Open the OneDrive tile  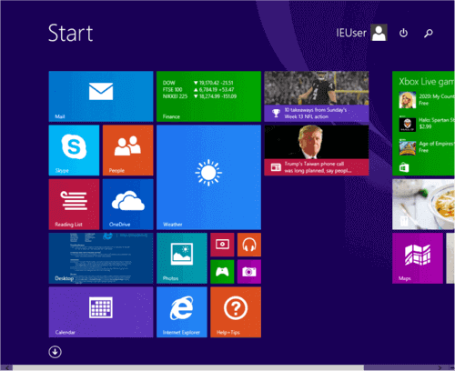point(128,205)
